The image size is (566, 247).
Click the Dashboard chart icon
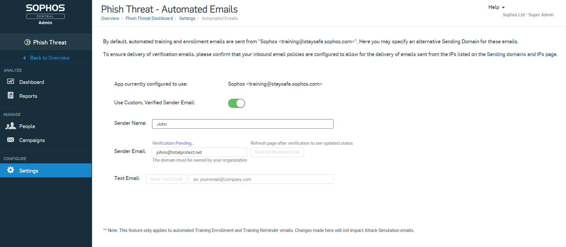click(x=11, y=81)
